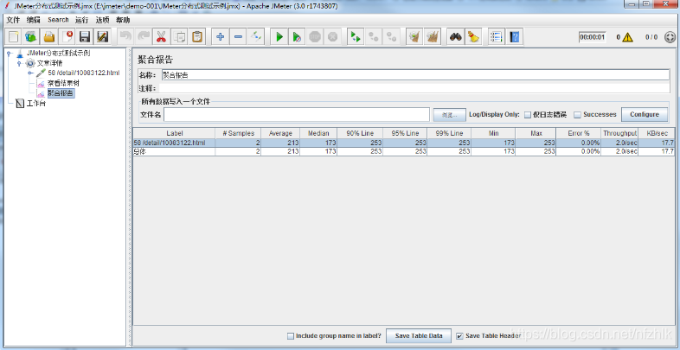Click the 00:00:01 elapsed time box
Image resolution: width=680 pixels, height=350 pixels.
tap(592, 38)
